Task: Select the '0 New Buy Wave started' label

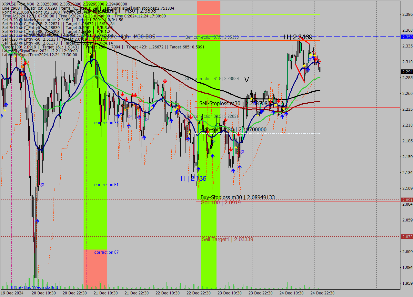Action: 35,287
